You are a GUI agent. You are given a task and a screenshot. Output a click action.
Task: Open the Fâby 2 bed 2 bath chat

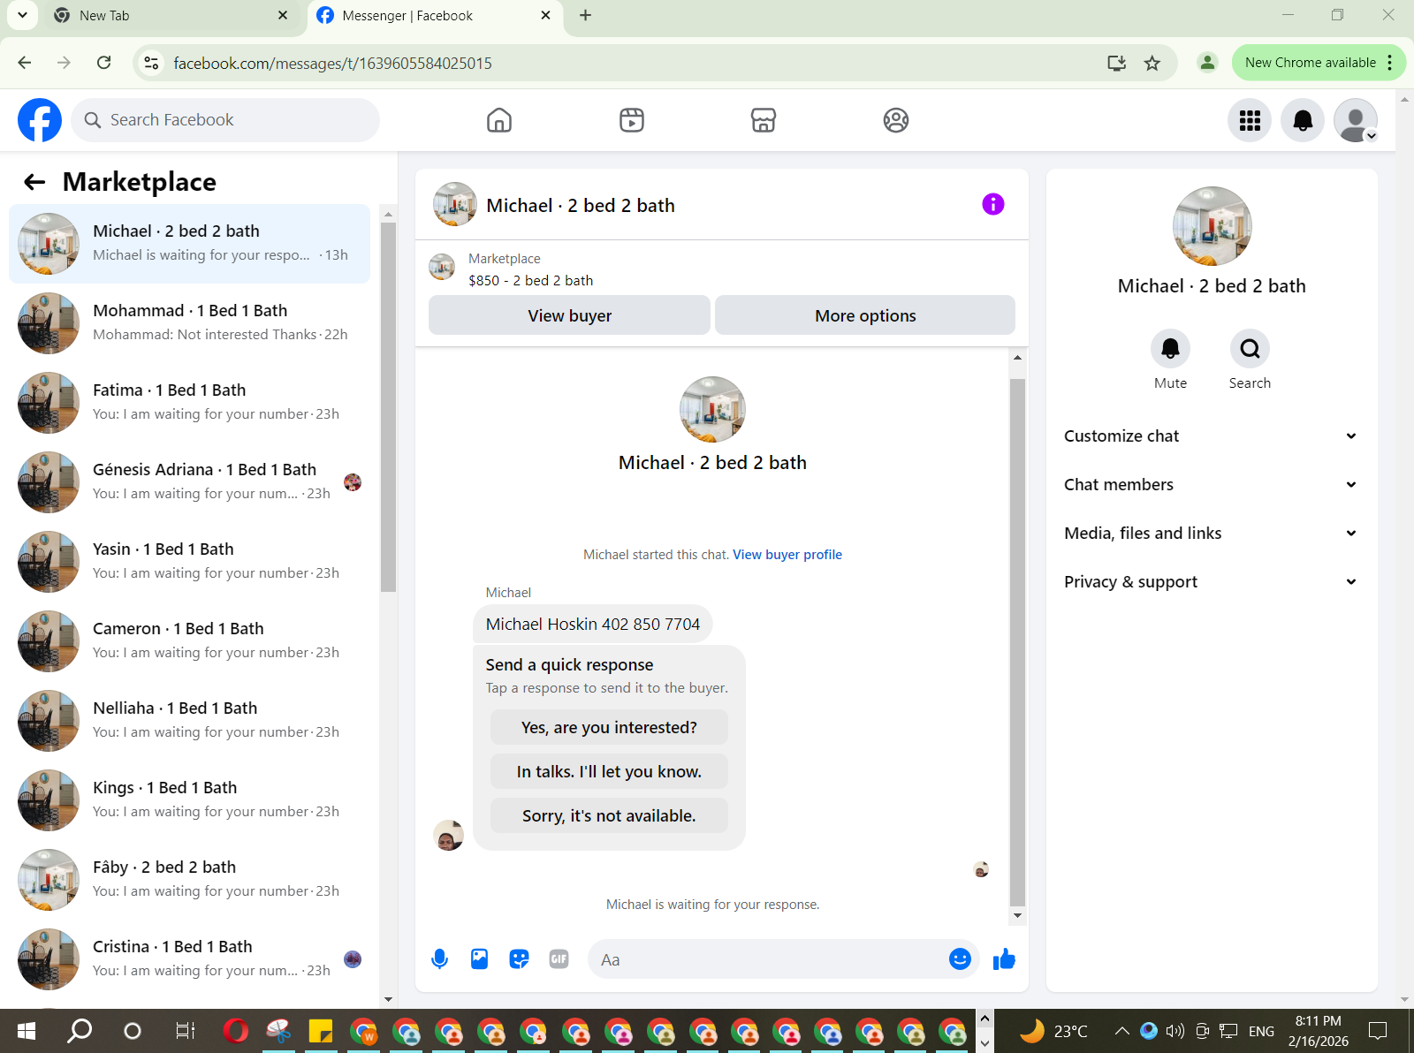(190, 880)
